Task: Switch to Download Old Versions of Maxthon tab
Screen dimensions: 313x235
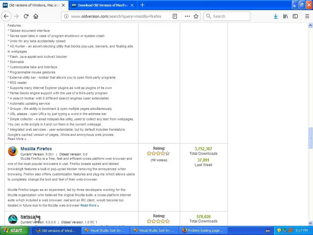Action: click(x=103, y=5)
